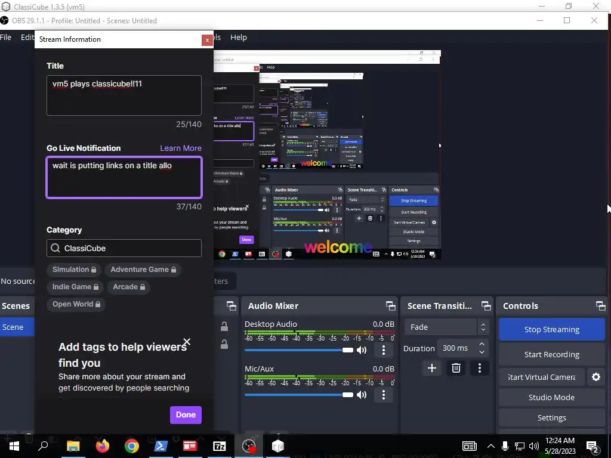Open virtual camera settings gear icon
611x458 pixels.
click(596, 377)
